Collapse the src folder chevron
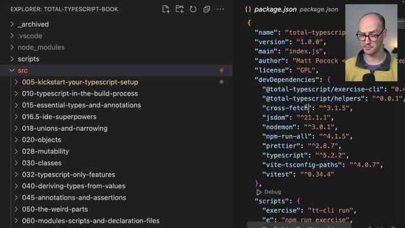The width and height of the screenshot is (405, 228). tap(12, 70)
